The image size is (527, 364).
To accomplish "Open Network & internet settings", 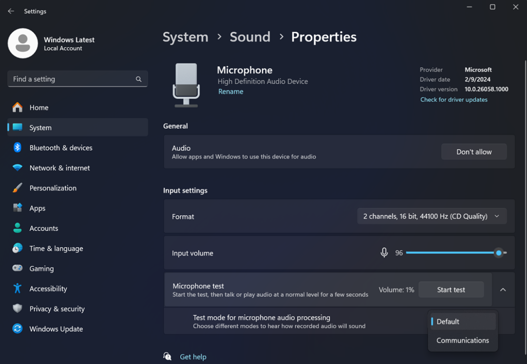I will pos(59,168).
